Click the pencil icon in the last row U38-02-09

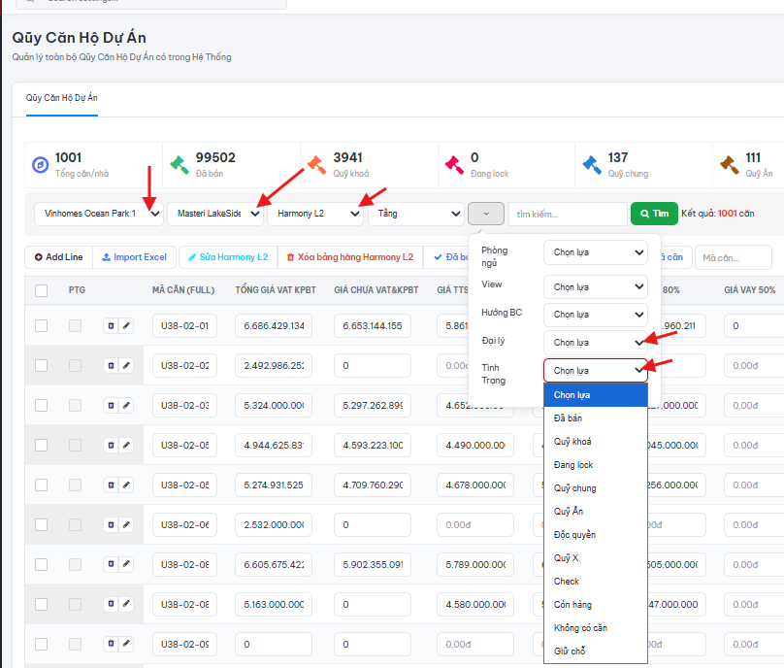[x=126, y=644]
